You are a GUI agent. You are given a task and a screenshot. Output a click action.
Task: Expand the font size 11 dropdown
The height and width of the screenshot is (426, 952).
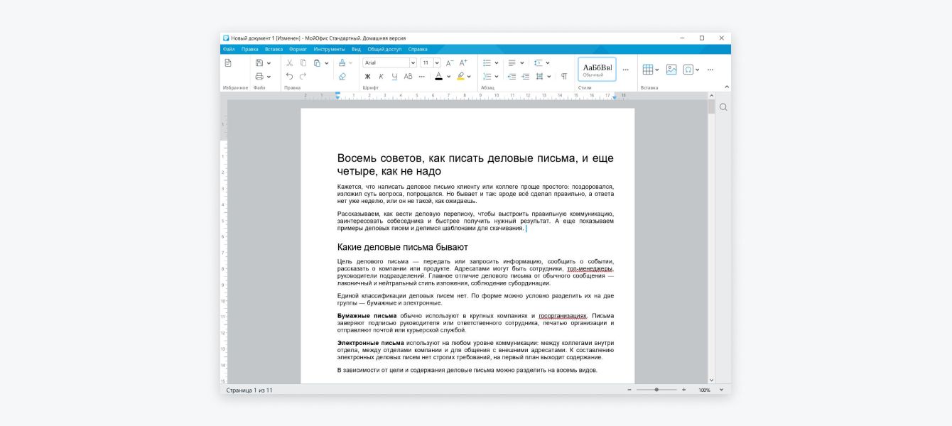coord(436,62)
